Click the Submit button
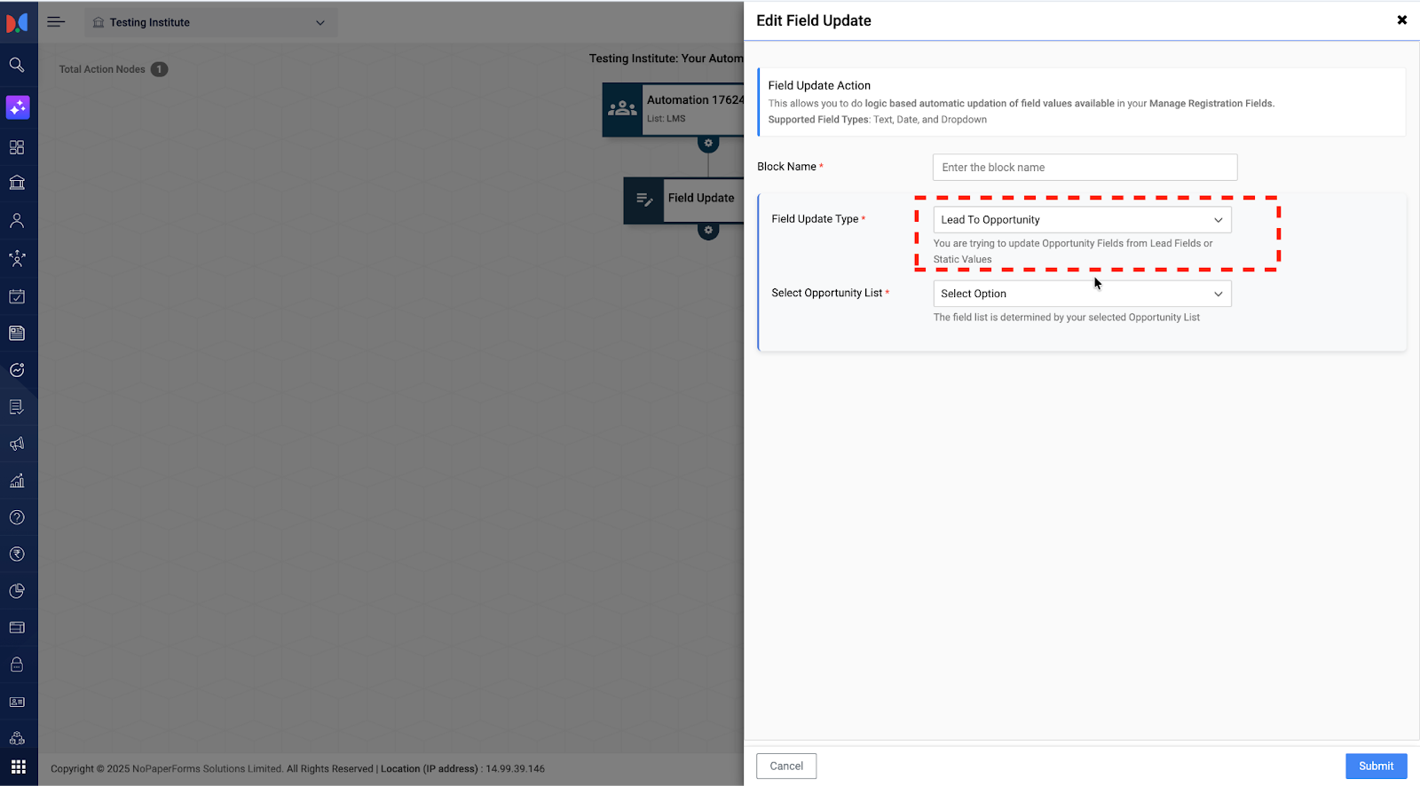Screen dimensions: 1420x786 [x=1376, y=766]
